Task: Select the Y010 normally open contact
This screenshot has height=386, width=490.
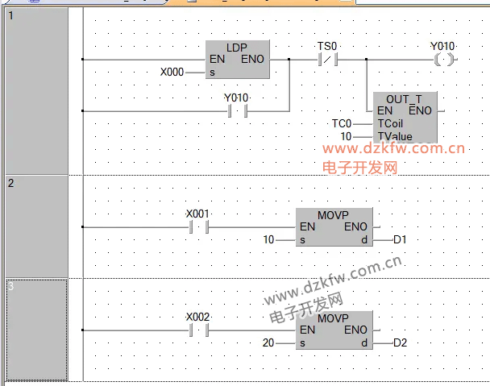Action: 236,110
